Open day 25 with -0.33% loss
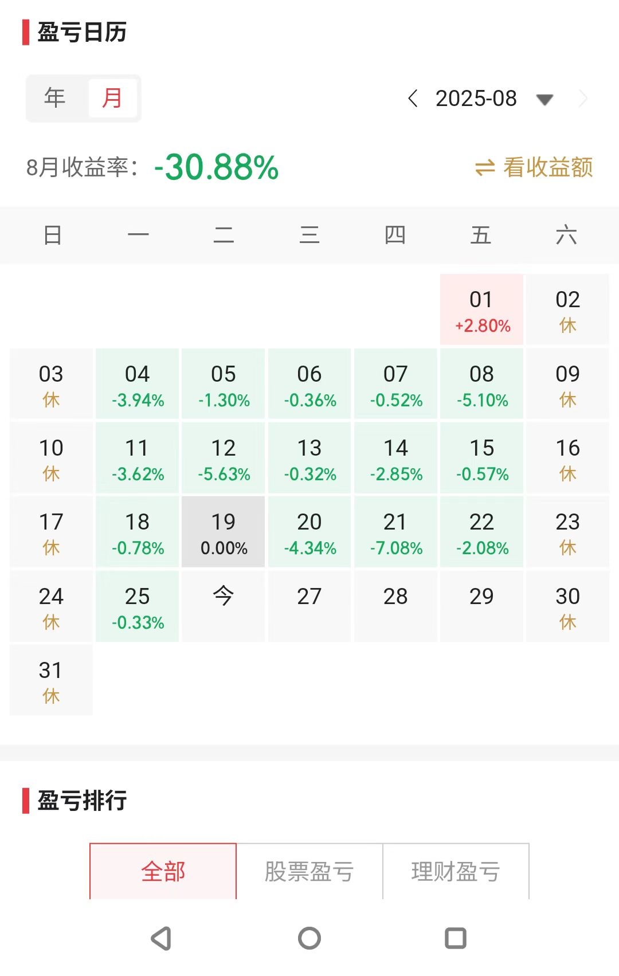 [x=138, y=606]
